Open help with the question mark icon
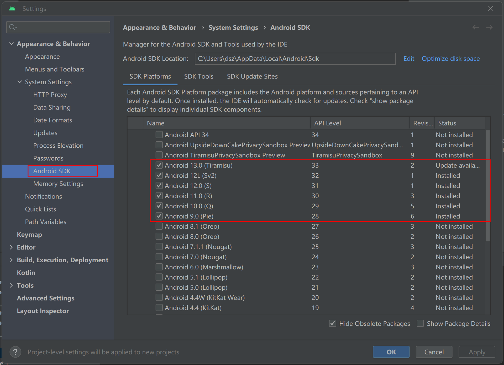504x365 pixels. click(x=15, y=352)
